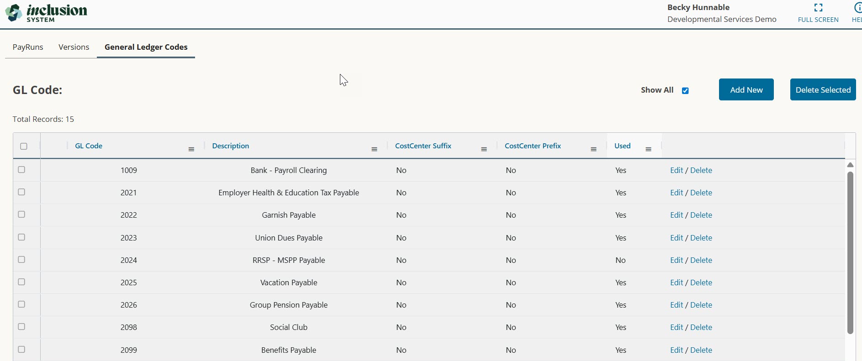Screen dimensions: 862x361
Task: Select the Garnish Payable row checkbox
Action: [x=21, y=215]
